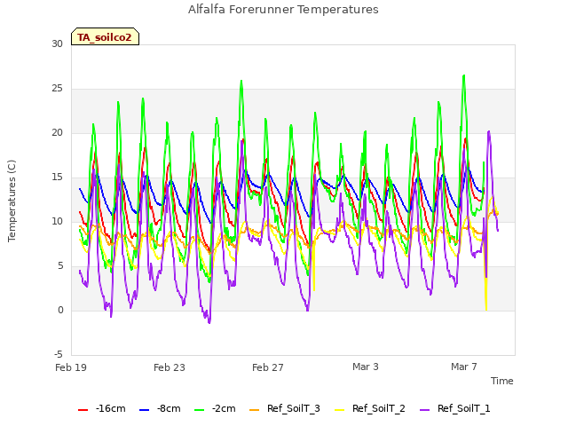
Task: Click the Mar 7 x-axis tick label
Action: [464, 367]
